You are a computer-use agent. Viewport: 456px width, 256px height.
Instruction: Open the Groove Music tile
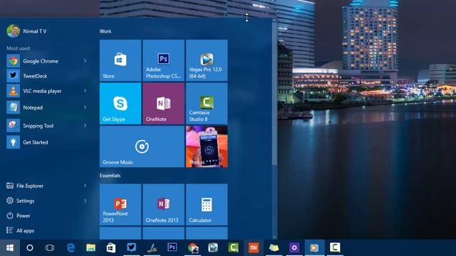click(142, 146)
